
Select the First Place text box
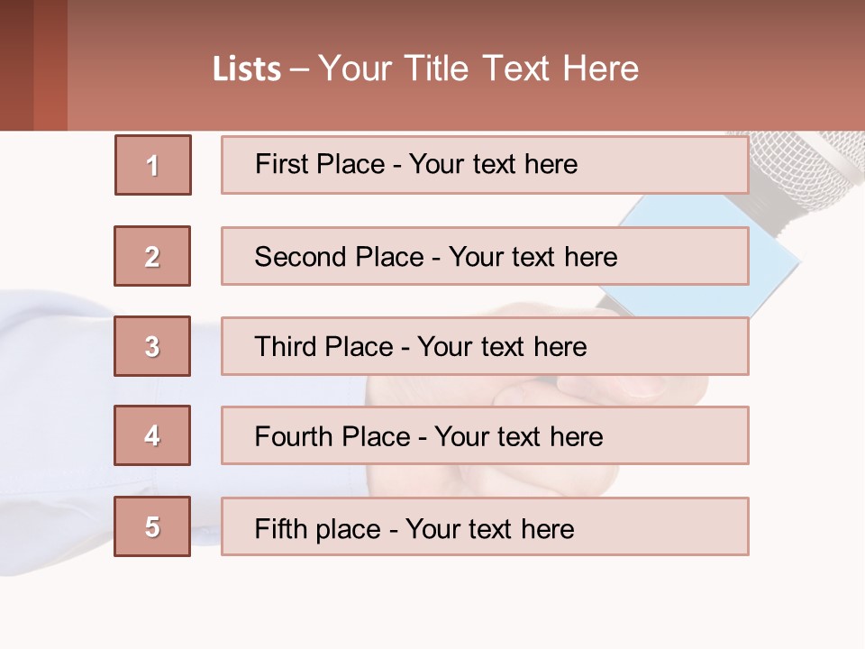pos(485,165)
